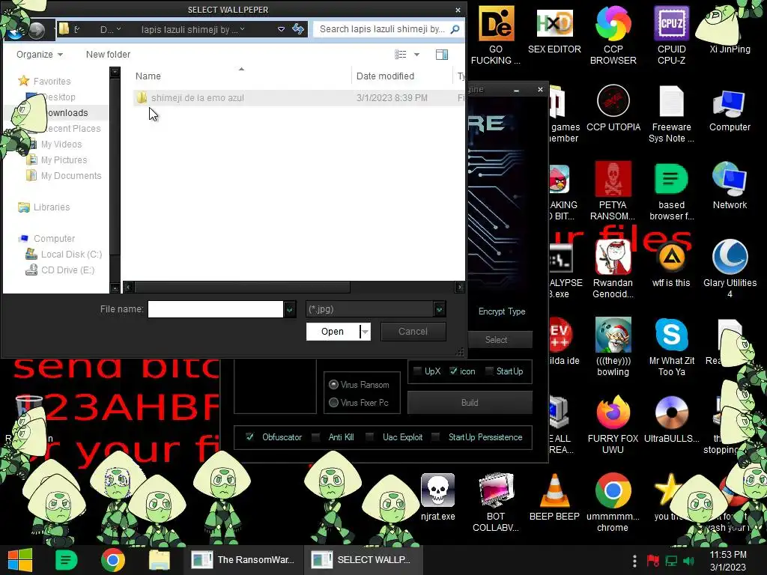Enable the StartUp Persistence checkbox
Image resolution: width=767 pixels, height=575 pixels.
pos(435,436)
